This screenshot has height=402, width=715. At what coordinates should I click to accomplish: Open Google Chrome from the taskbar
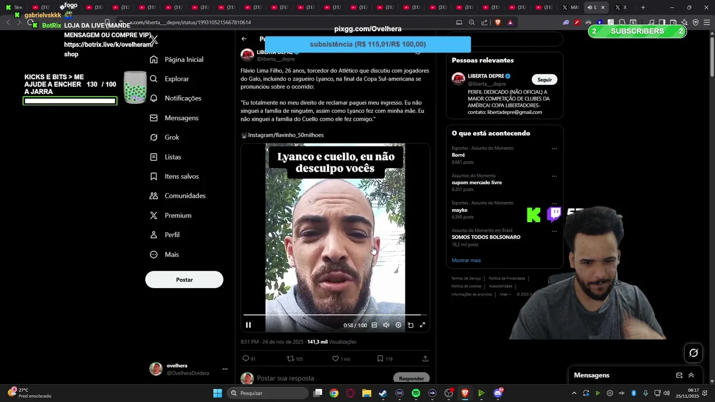click(333, 393)
